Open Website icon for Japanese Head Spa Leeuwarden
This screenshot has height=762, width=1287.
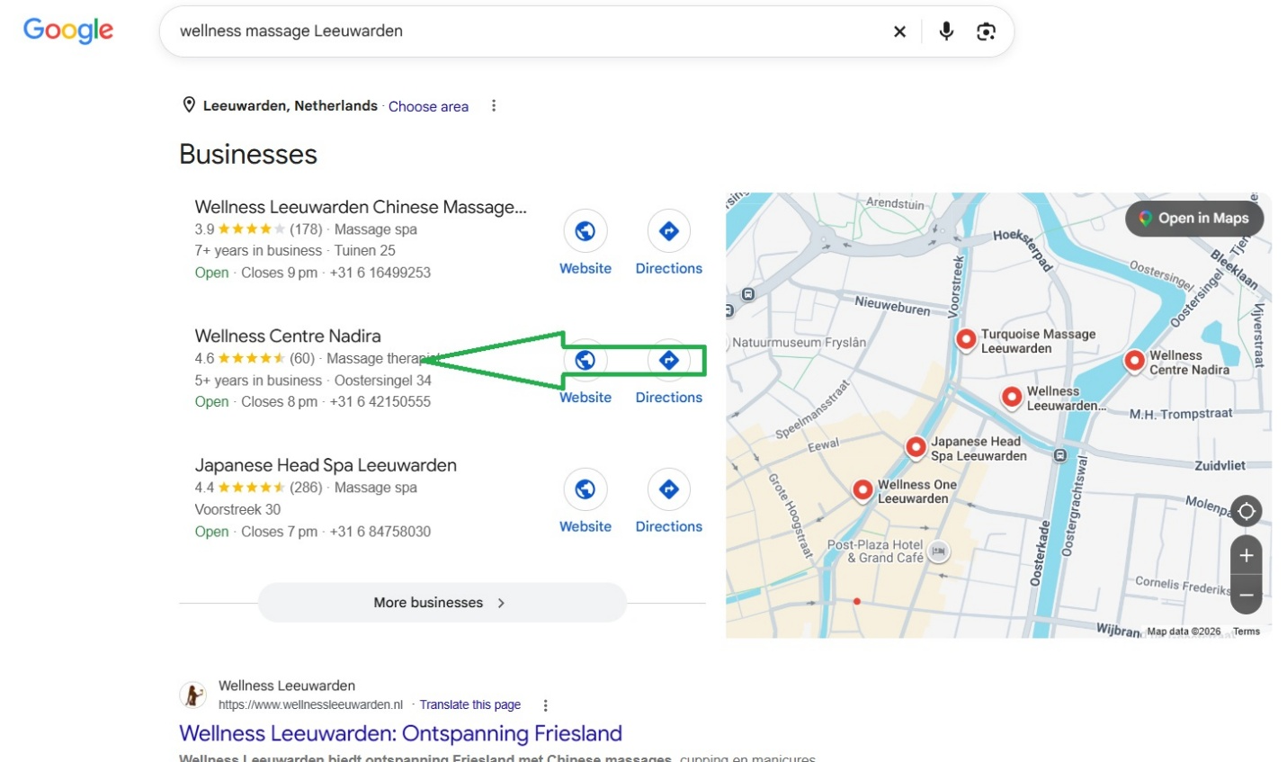pos(585,489)
